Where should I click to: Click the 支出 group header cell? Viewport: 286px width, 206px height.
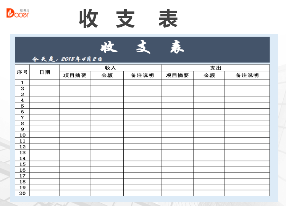tap(215, 68)
